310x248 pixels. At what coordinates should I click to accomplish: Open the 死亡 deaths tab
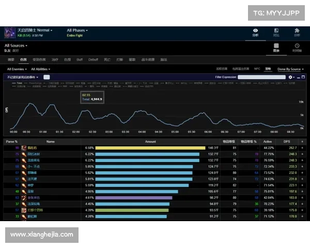pyautogui.click(x=107, y=59)
